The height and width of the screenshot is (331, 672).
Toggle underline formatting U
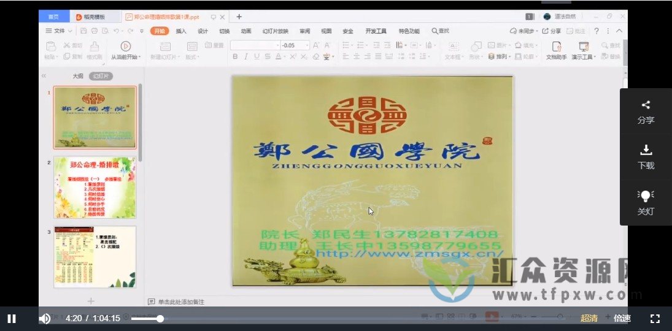point(257,56)
